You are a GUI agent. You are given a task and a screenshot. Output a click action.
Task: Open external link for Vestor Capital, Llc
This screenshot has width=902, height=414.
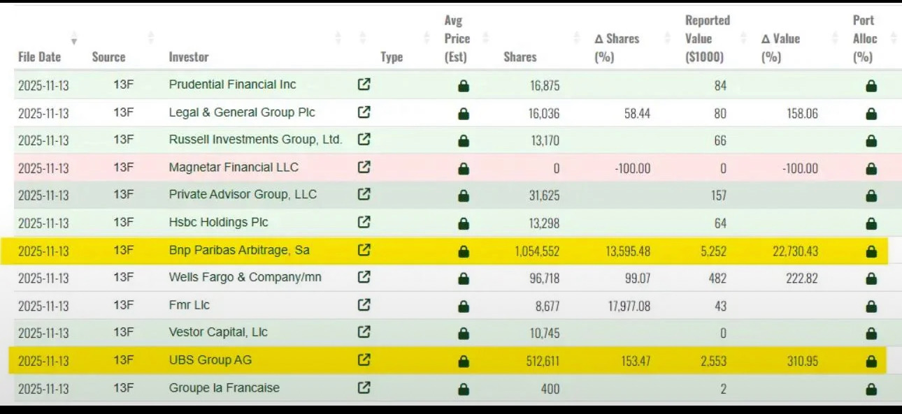[364, 333]
